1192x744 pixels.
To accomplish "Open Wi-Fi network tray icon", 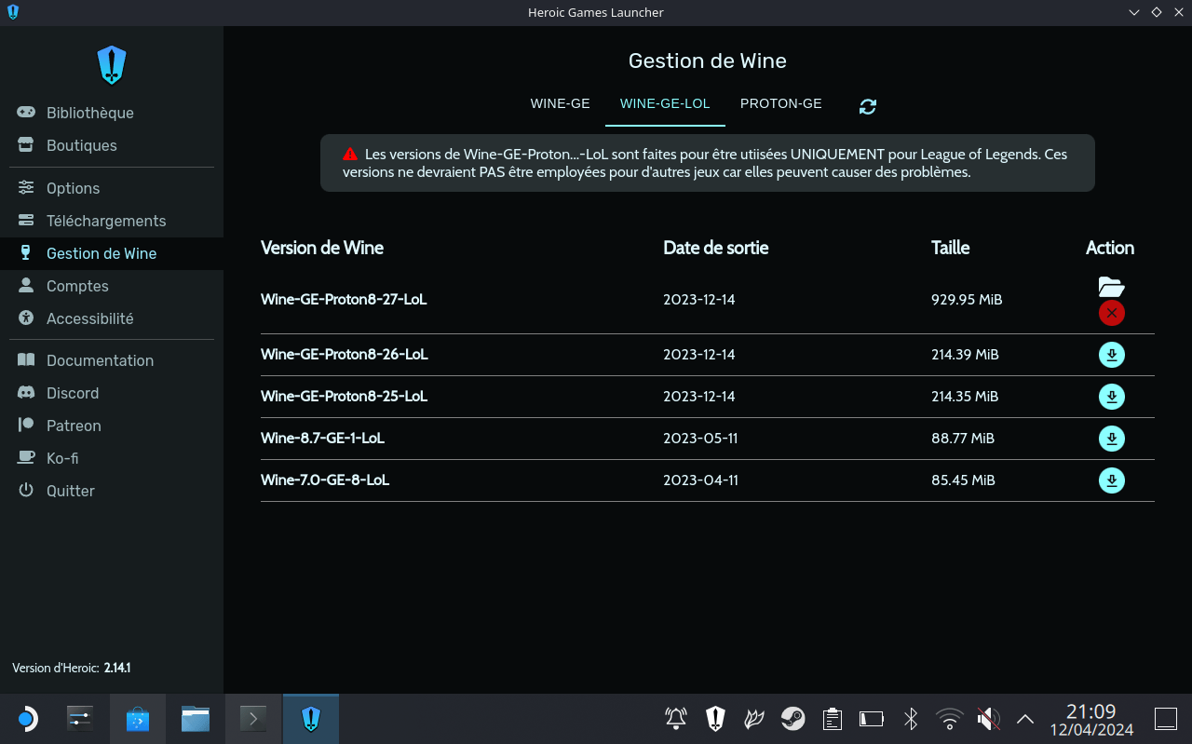I will click(x=950, y=719).
